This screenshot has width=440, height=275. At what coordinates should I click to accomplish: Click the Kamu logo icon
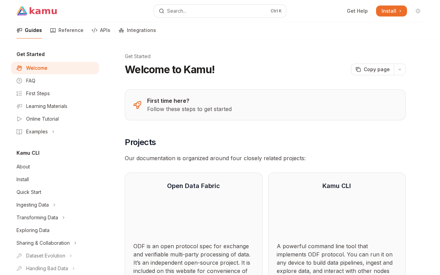click(22, 11)
